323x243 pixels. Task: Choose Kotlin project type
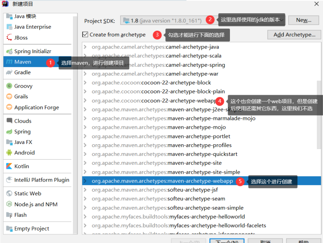point(37,166)
